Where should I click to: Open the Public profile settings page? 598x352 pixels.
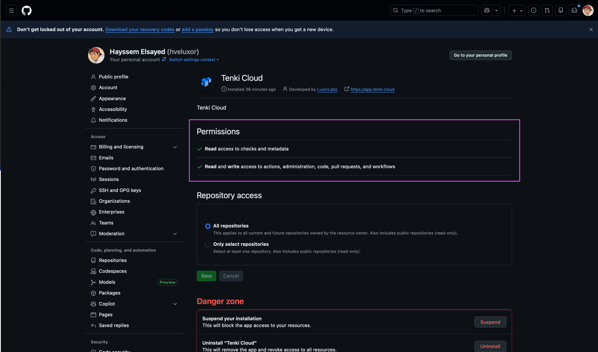click(x=113, y=77)
